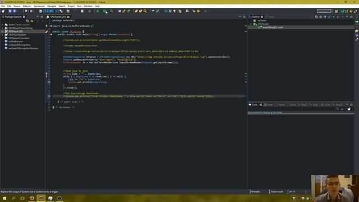Open the Run menu
The width and height of the screenshot is (359, 202).
point(79,6)
